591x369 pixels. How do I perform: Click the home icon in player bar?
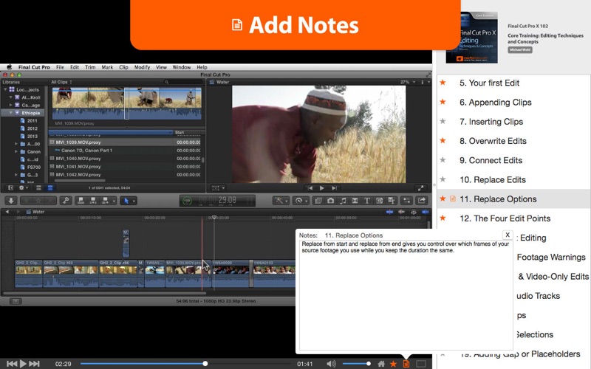381,364
